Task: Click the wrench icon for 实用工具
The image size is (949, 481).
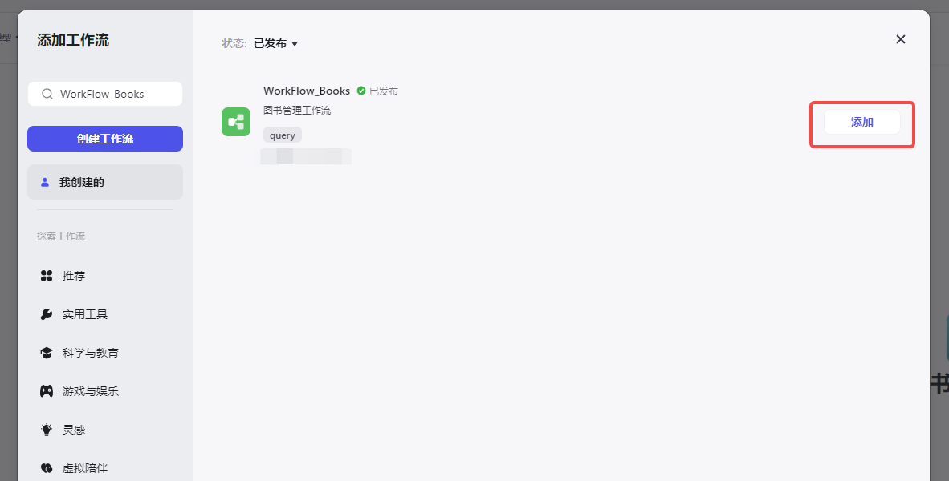Action: 47,314
